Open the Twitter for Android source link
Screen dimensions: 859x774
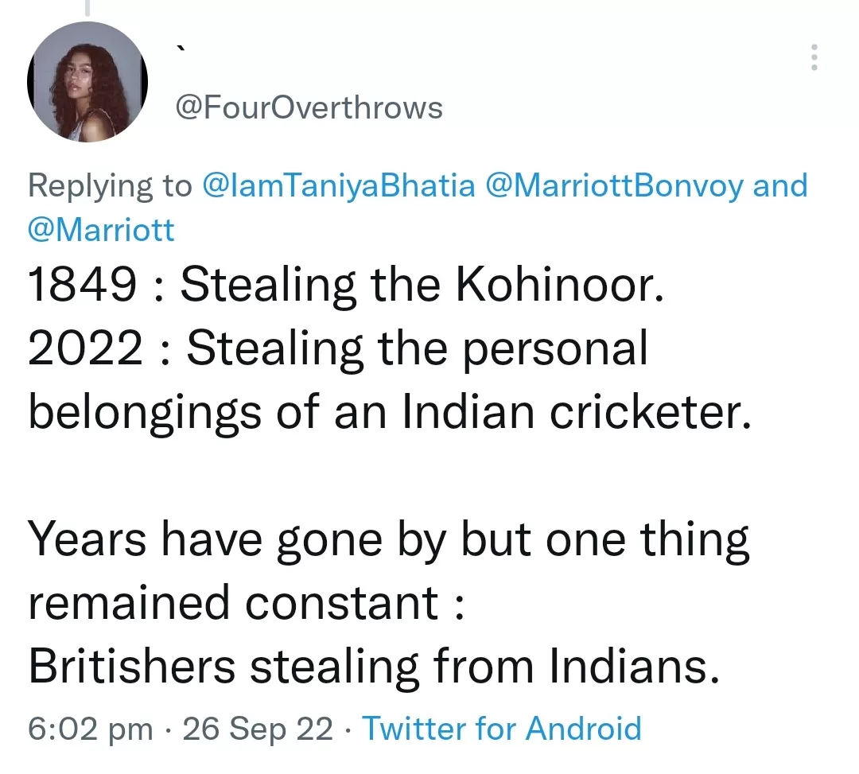502,729
